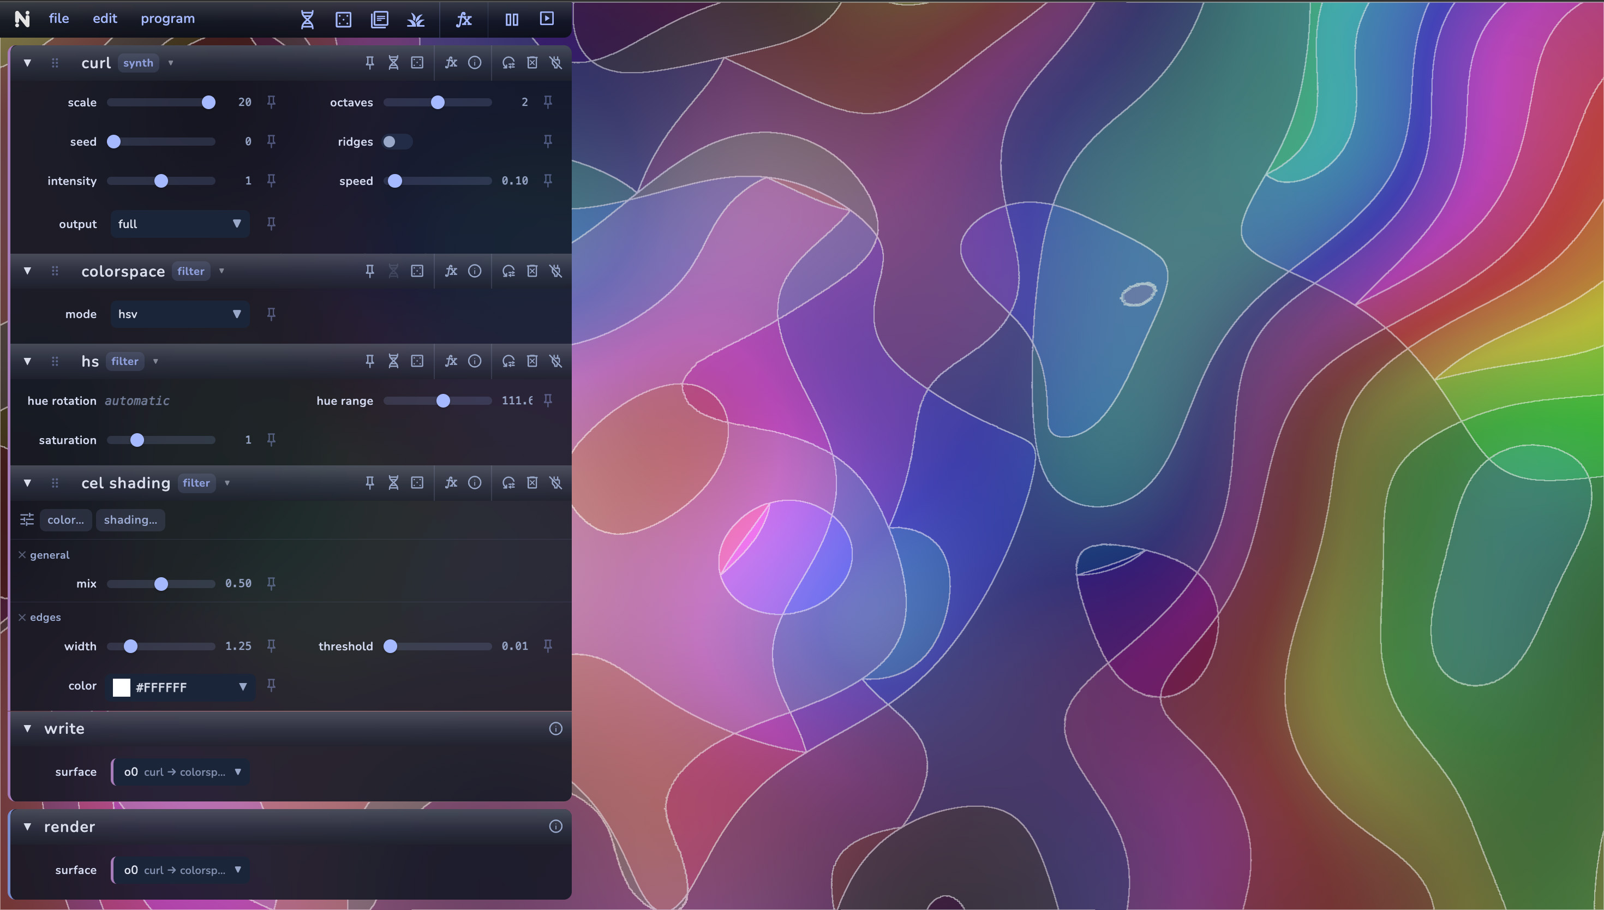Screen dimensions: 1604x910
Task: Click the color... button in cel shading
Action: 65,519
